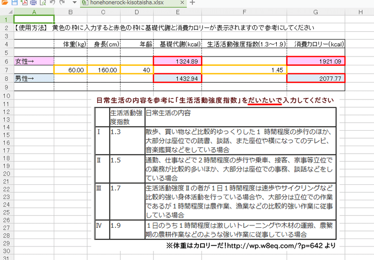Select row 12 header
The width and height of the screenshot is (374, 260).
[7, 112]
